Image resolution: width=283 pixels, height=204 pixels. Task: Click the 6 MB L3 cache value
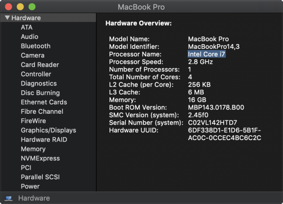coord(196,92)
